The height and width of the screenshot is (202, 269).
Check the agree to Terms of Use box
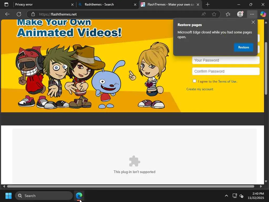(194, 81)
